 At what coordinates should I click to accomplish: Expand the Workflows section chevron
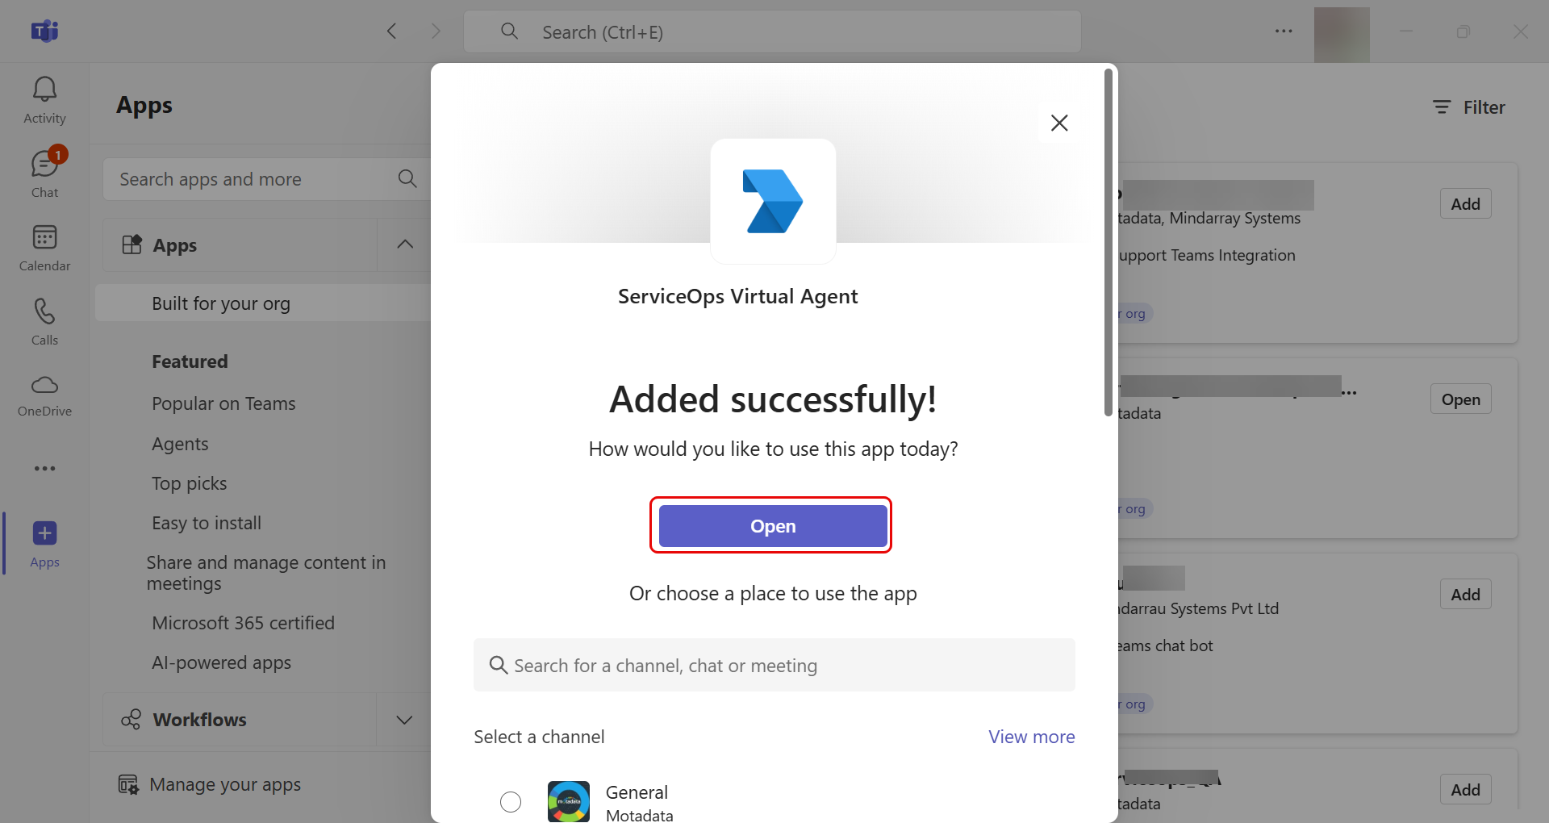pos(405,720)
